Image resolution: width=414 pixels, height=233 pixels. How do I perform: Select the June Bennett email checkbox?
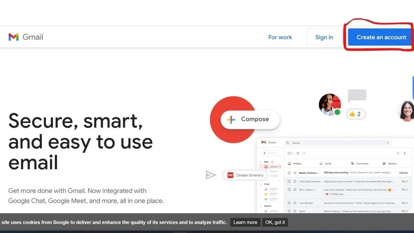coord(289,203)
